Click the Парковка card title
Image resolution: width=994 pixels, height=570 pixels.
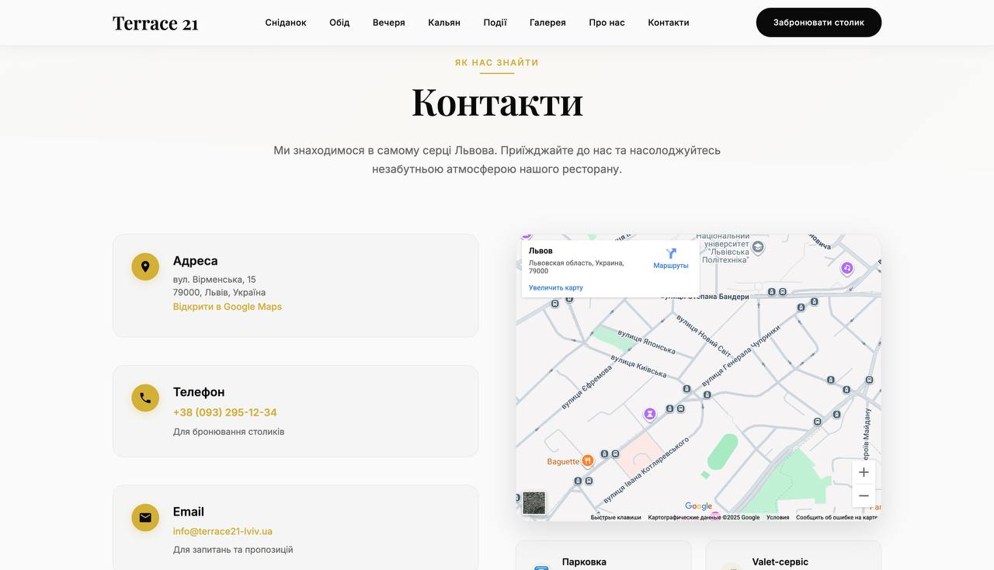(584, 562)
